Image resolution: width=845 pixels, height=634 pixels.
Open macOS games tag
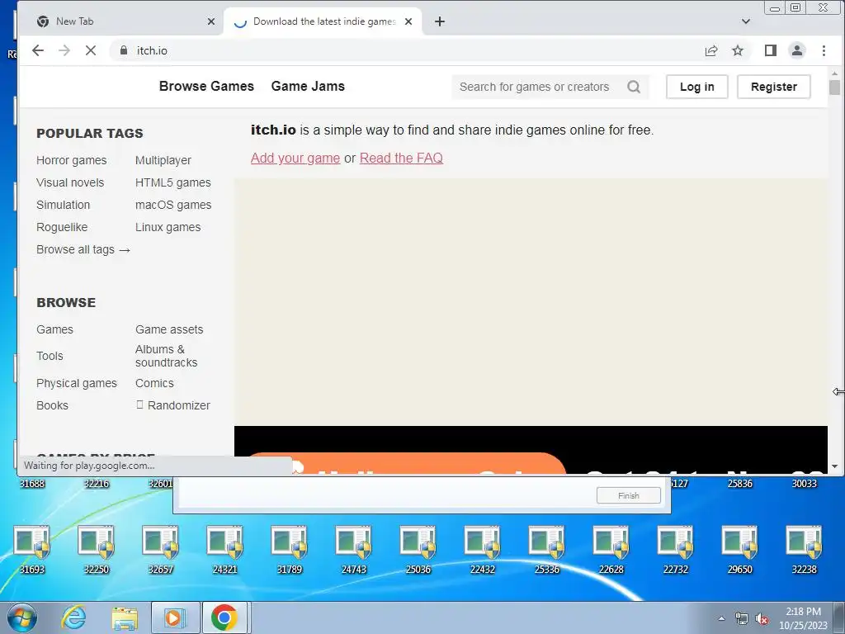[173, 205]
